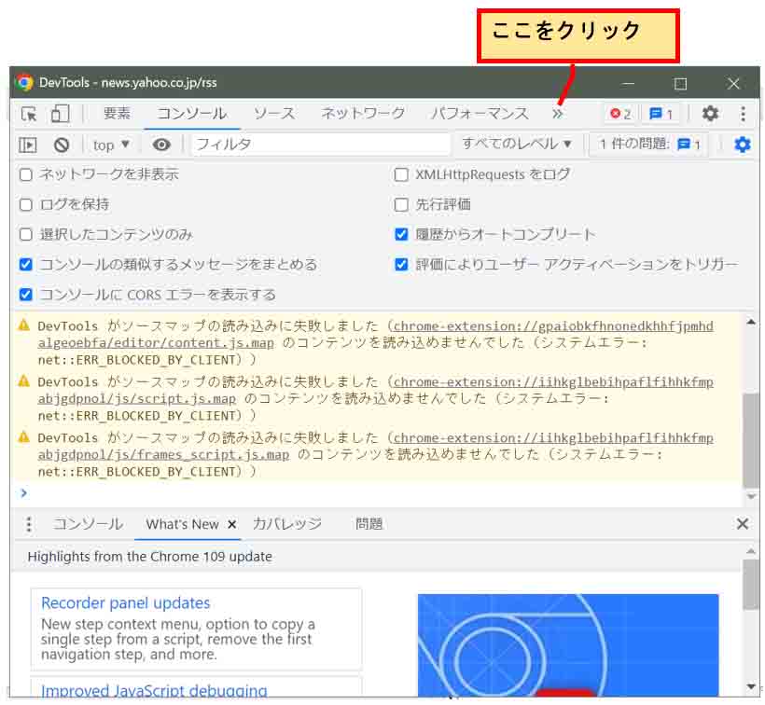Toggle the device toolbar icon
The width and height of the screenshot is (765, 705).
[60, 114]
